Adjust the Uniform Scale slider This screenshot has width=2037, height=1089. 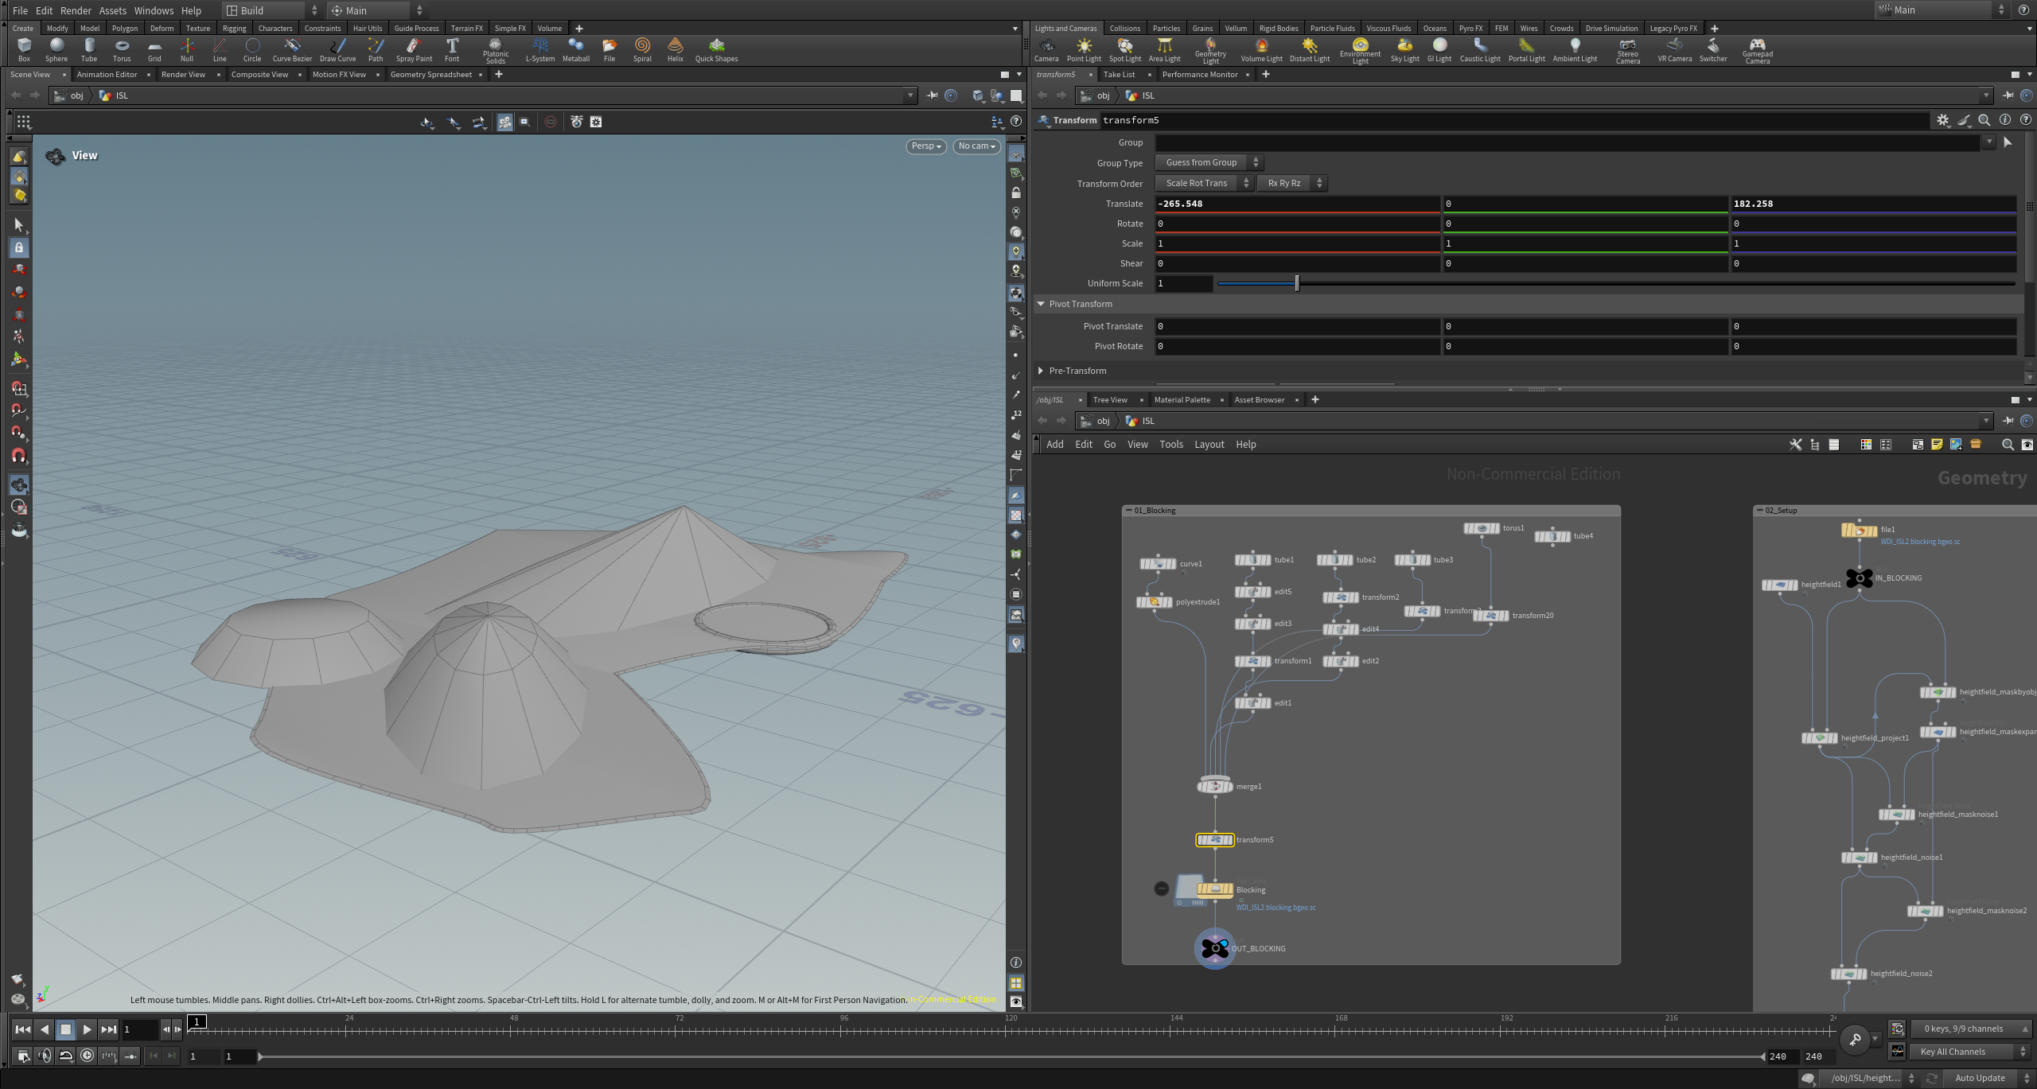click(1296, 283)
